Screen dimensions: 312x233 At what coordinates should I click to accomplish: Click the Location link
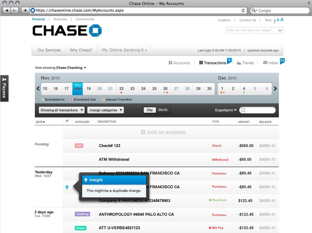(224, 20)
